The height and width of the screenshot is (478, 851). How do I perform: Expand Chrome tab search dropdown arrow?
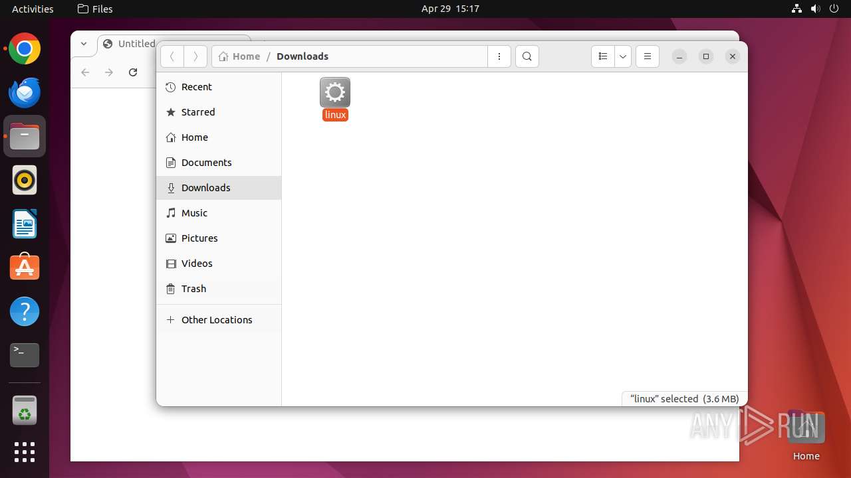(x=84, y=44)
